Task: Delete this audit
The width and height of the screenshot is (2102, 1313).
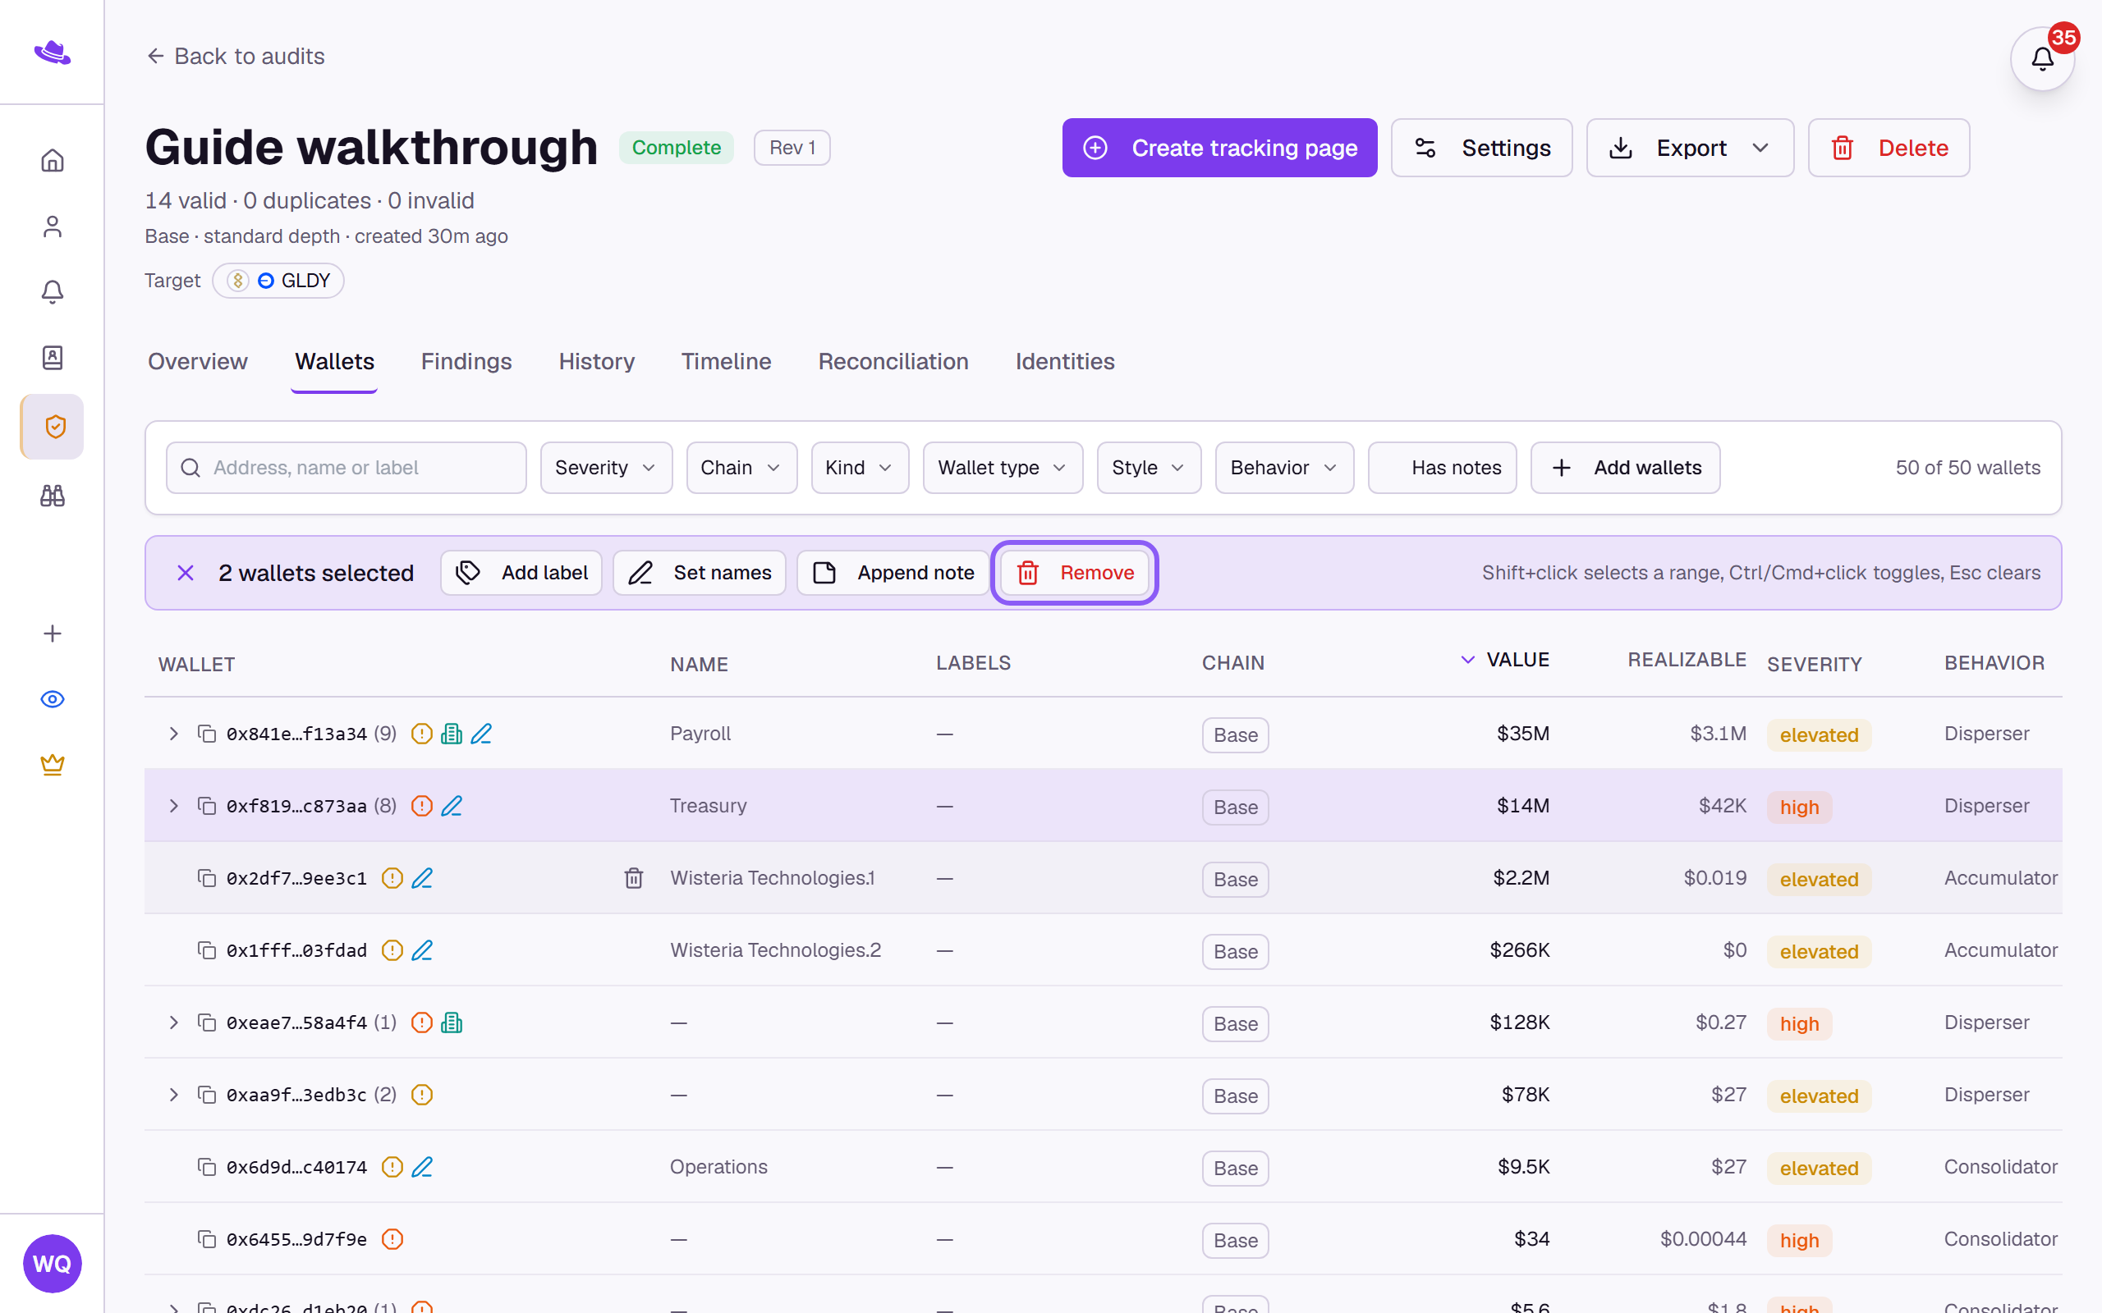Action: [x=1889, y=148]
